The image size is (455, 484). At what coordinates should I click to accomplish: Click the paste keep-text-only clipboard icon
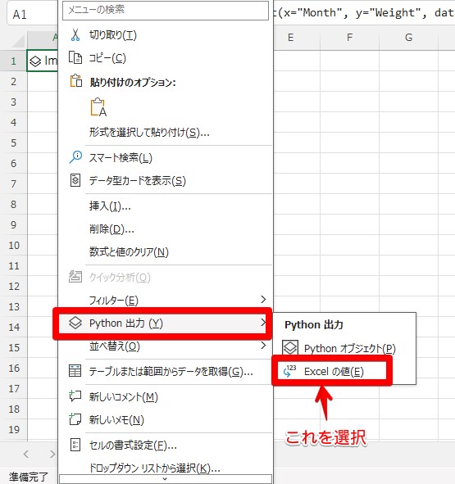98,107
